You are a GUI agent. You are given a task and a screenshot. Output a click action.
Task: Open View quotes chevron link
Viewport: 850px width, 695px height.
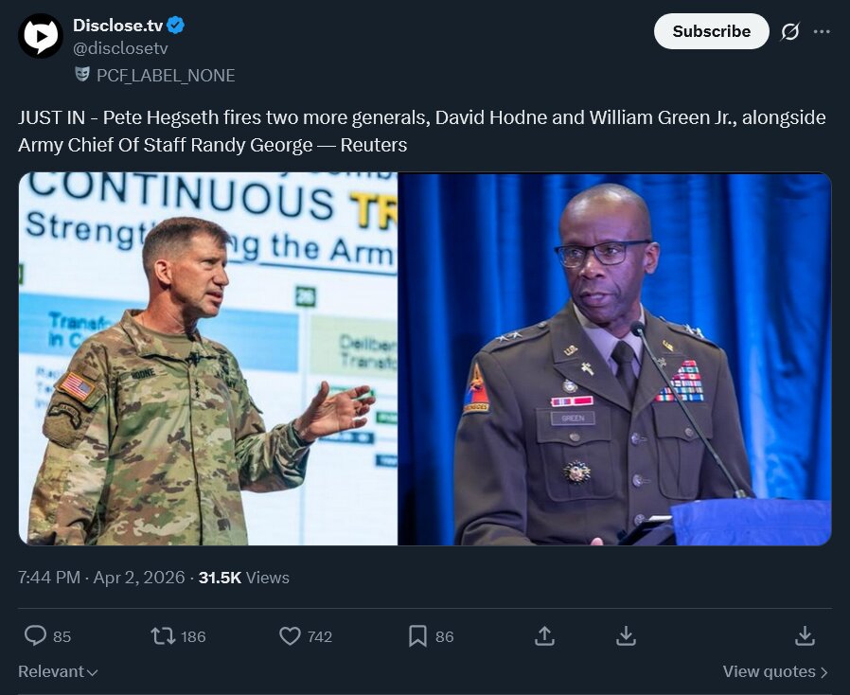[x=775, y=671]
